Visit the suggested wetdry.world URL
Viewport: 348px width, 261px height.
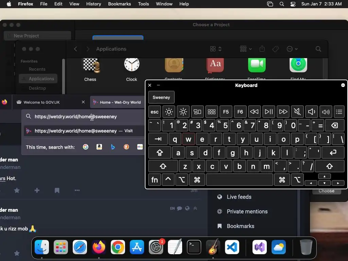[84, 131]
